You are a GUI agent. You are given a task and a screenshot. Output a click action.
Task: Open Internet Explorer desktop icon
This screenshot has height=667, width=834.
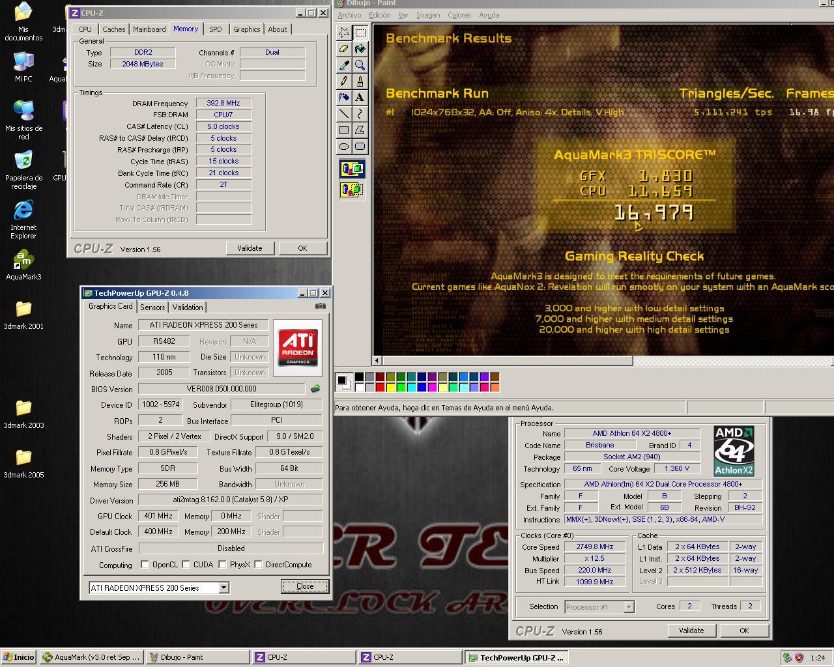23,220
